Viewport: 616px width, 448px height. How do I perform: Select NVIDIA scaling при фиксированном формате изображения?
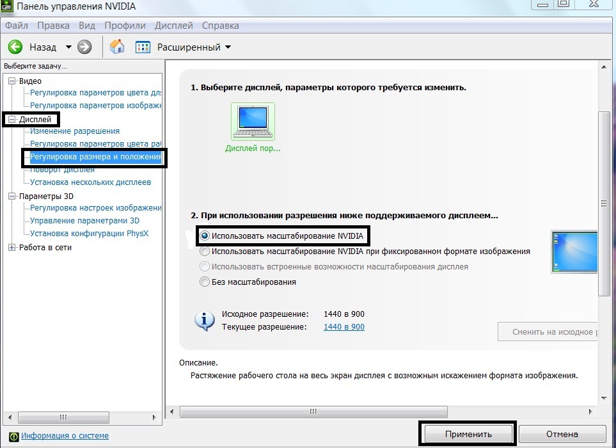point(204,251)
